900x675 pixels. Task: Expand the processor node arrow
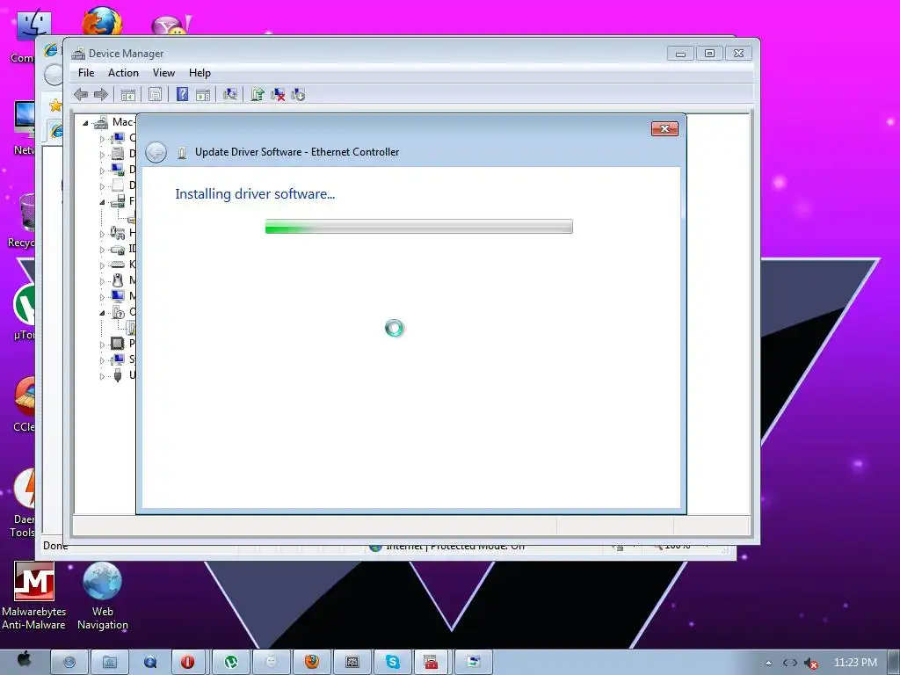tap(102, 345)
